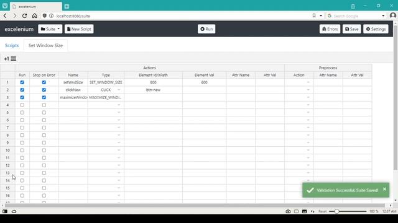Screen dimensions: 398x223
Task: Open the closed tabs trash icon
Action: 353,6
